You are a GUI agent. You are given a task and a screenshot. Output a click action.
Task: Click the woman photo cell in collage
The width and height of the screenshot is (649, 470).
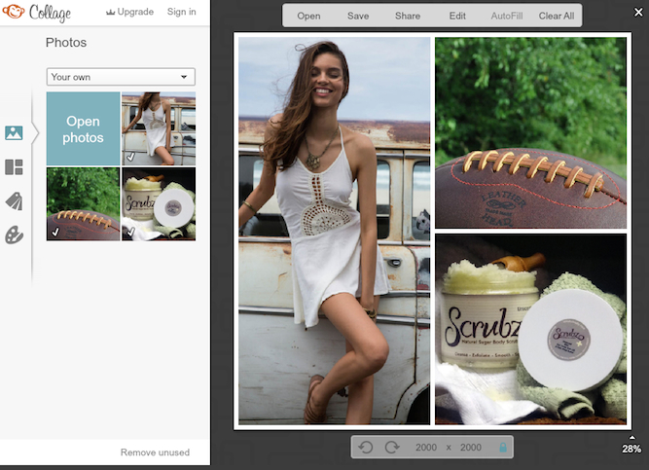point(335,231)
